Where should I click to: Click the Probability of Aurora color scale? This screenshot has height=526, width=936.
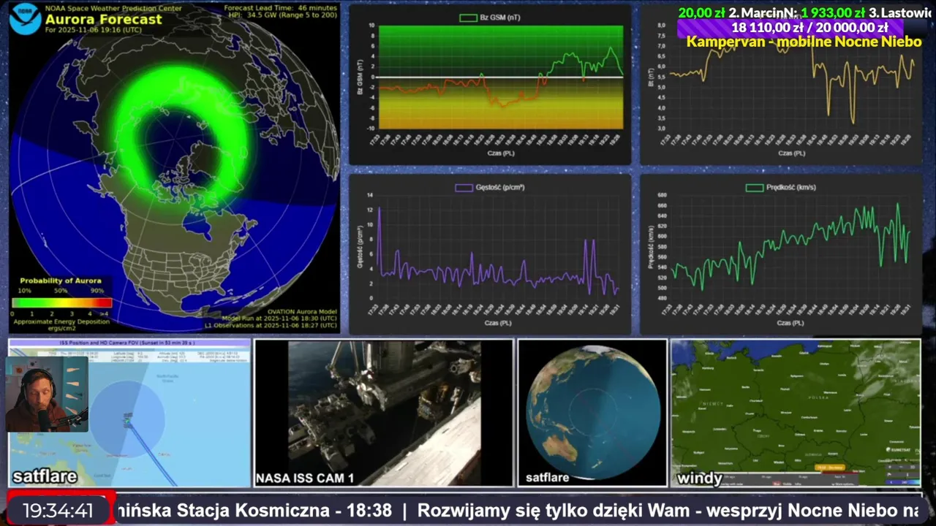[x=61, y=302]
